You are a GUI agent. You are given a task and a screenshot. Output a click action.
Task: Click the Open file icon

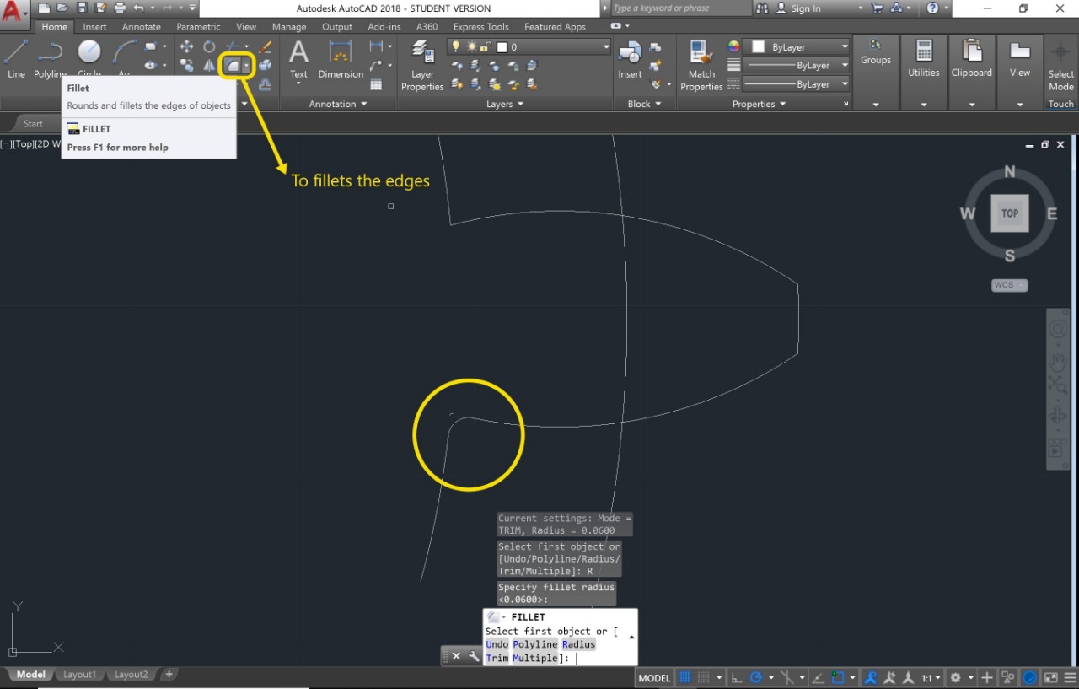[63, 8]
